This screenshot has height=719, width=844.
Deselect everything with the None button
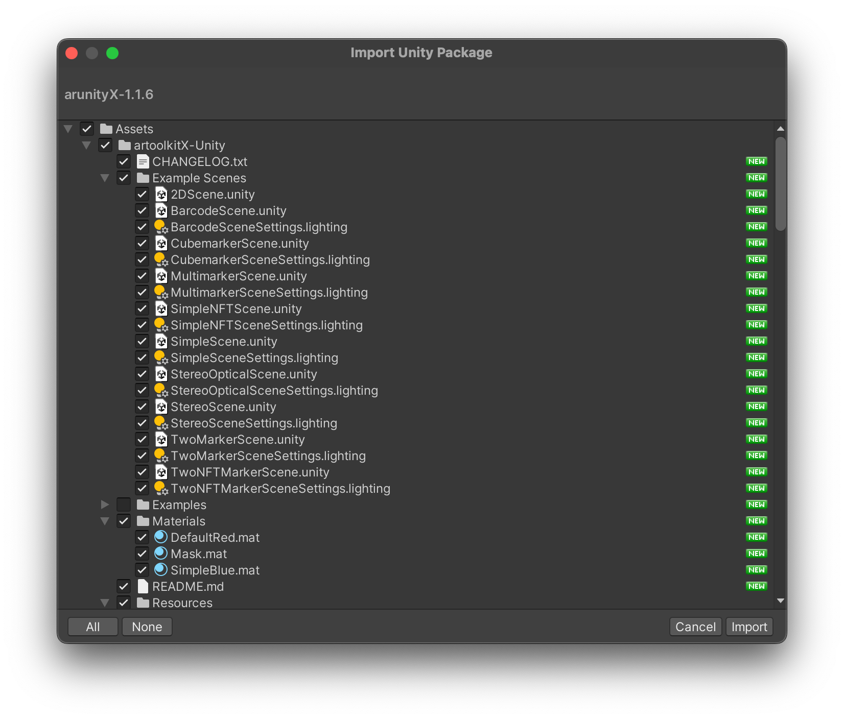pos(147,627)
